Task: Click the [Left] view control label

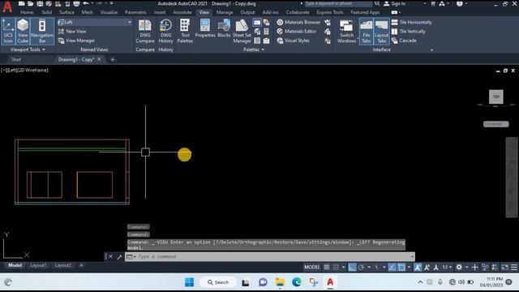Action: (x=11, y=71)
